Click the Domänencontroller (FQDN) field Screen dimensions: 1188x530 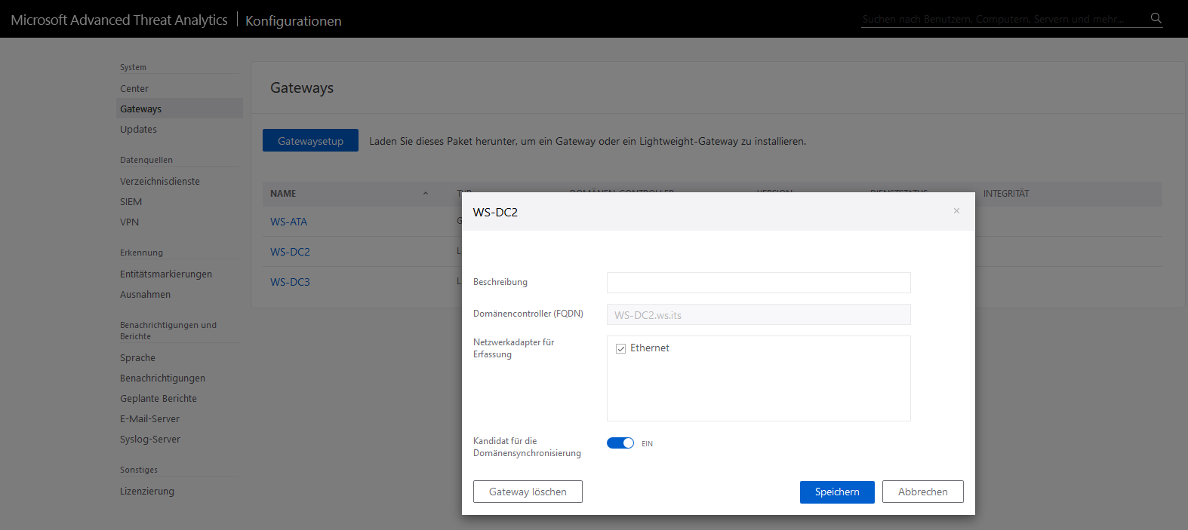759,314
